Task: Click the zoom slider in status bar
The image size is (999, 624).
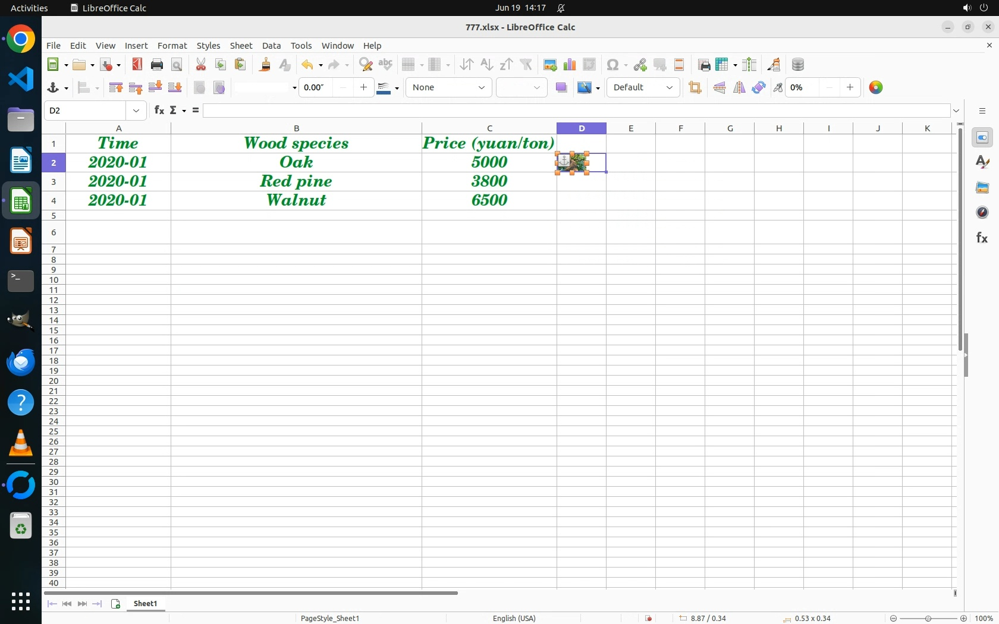Action: [928, 619]
